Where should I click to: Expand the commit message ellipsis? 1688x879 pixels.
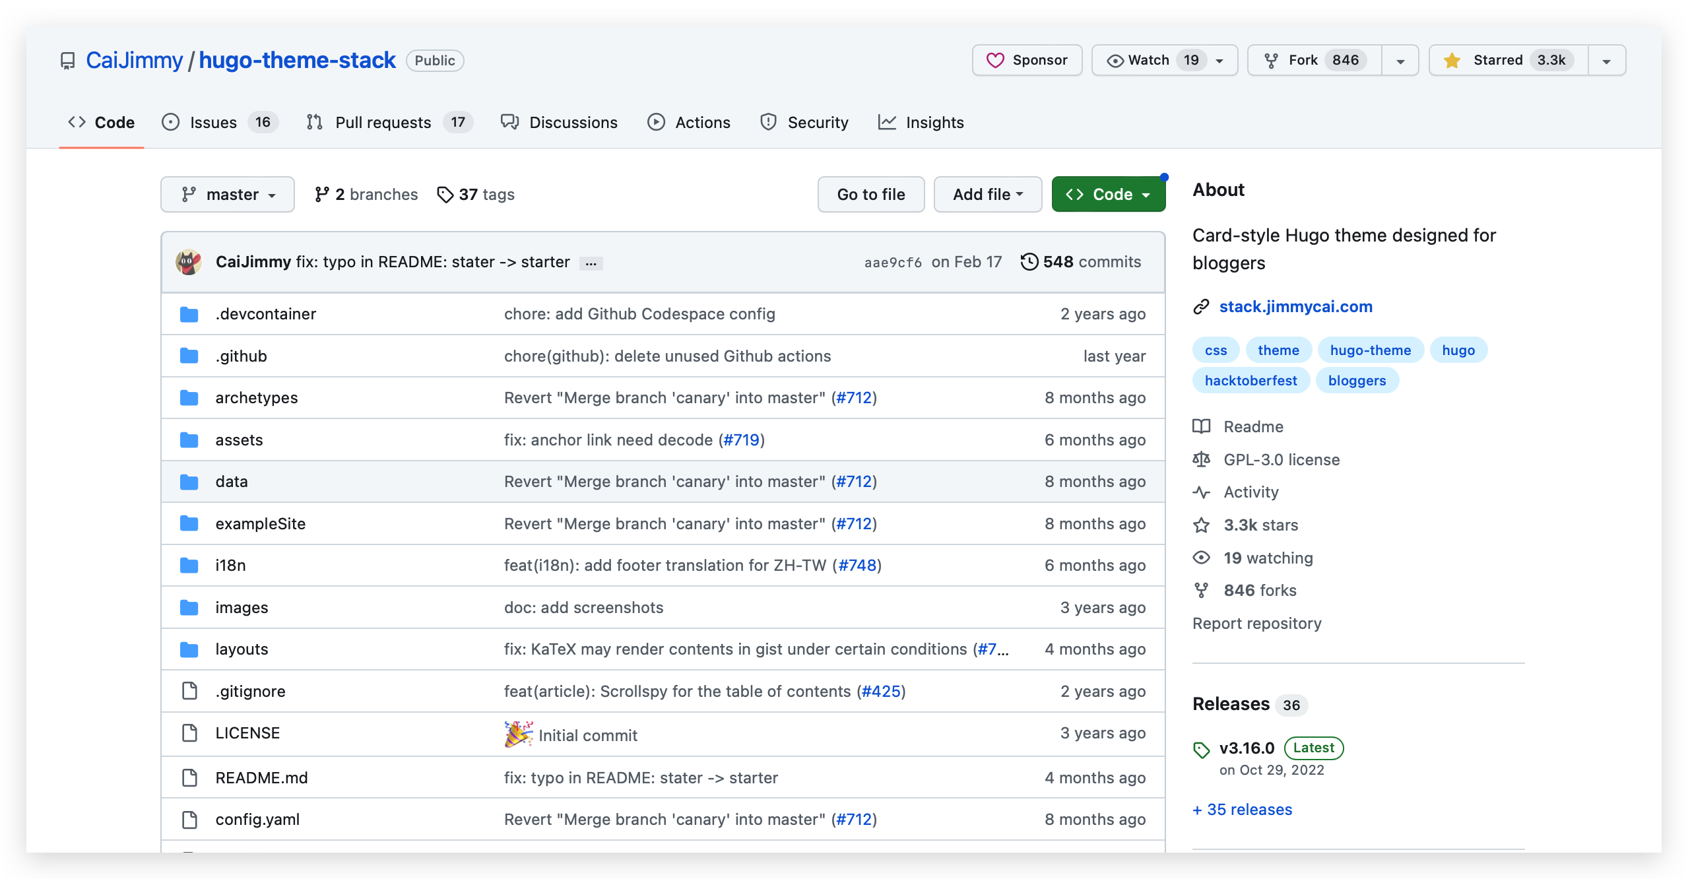coord(591,263)
